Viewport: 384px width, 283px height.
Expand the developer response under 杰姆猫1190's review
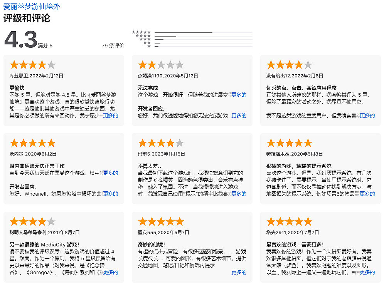pyautogui.click(x=239, y=115)
